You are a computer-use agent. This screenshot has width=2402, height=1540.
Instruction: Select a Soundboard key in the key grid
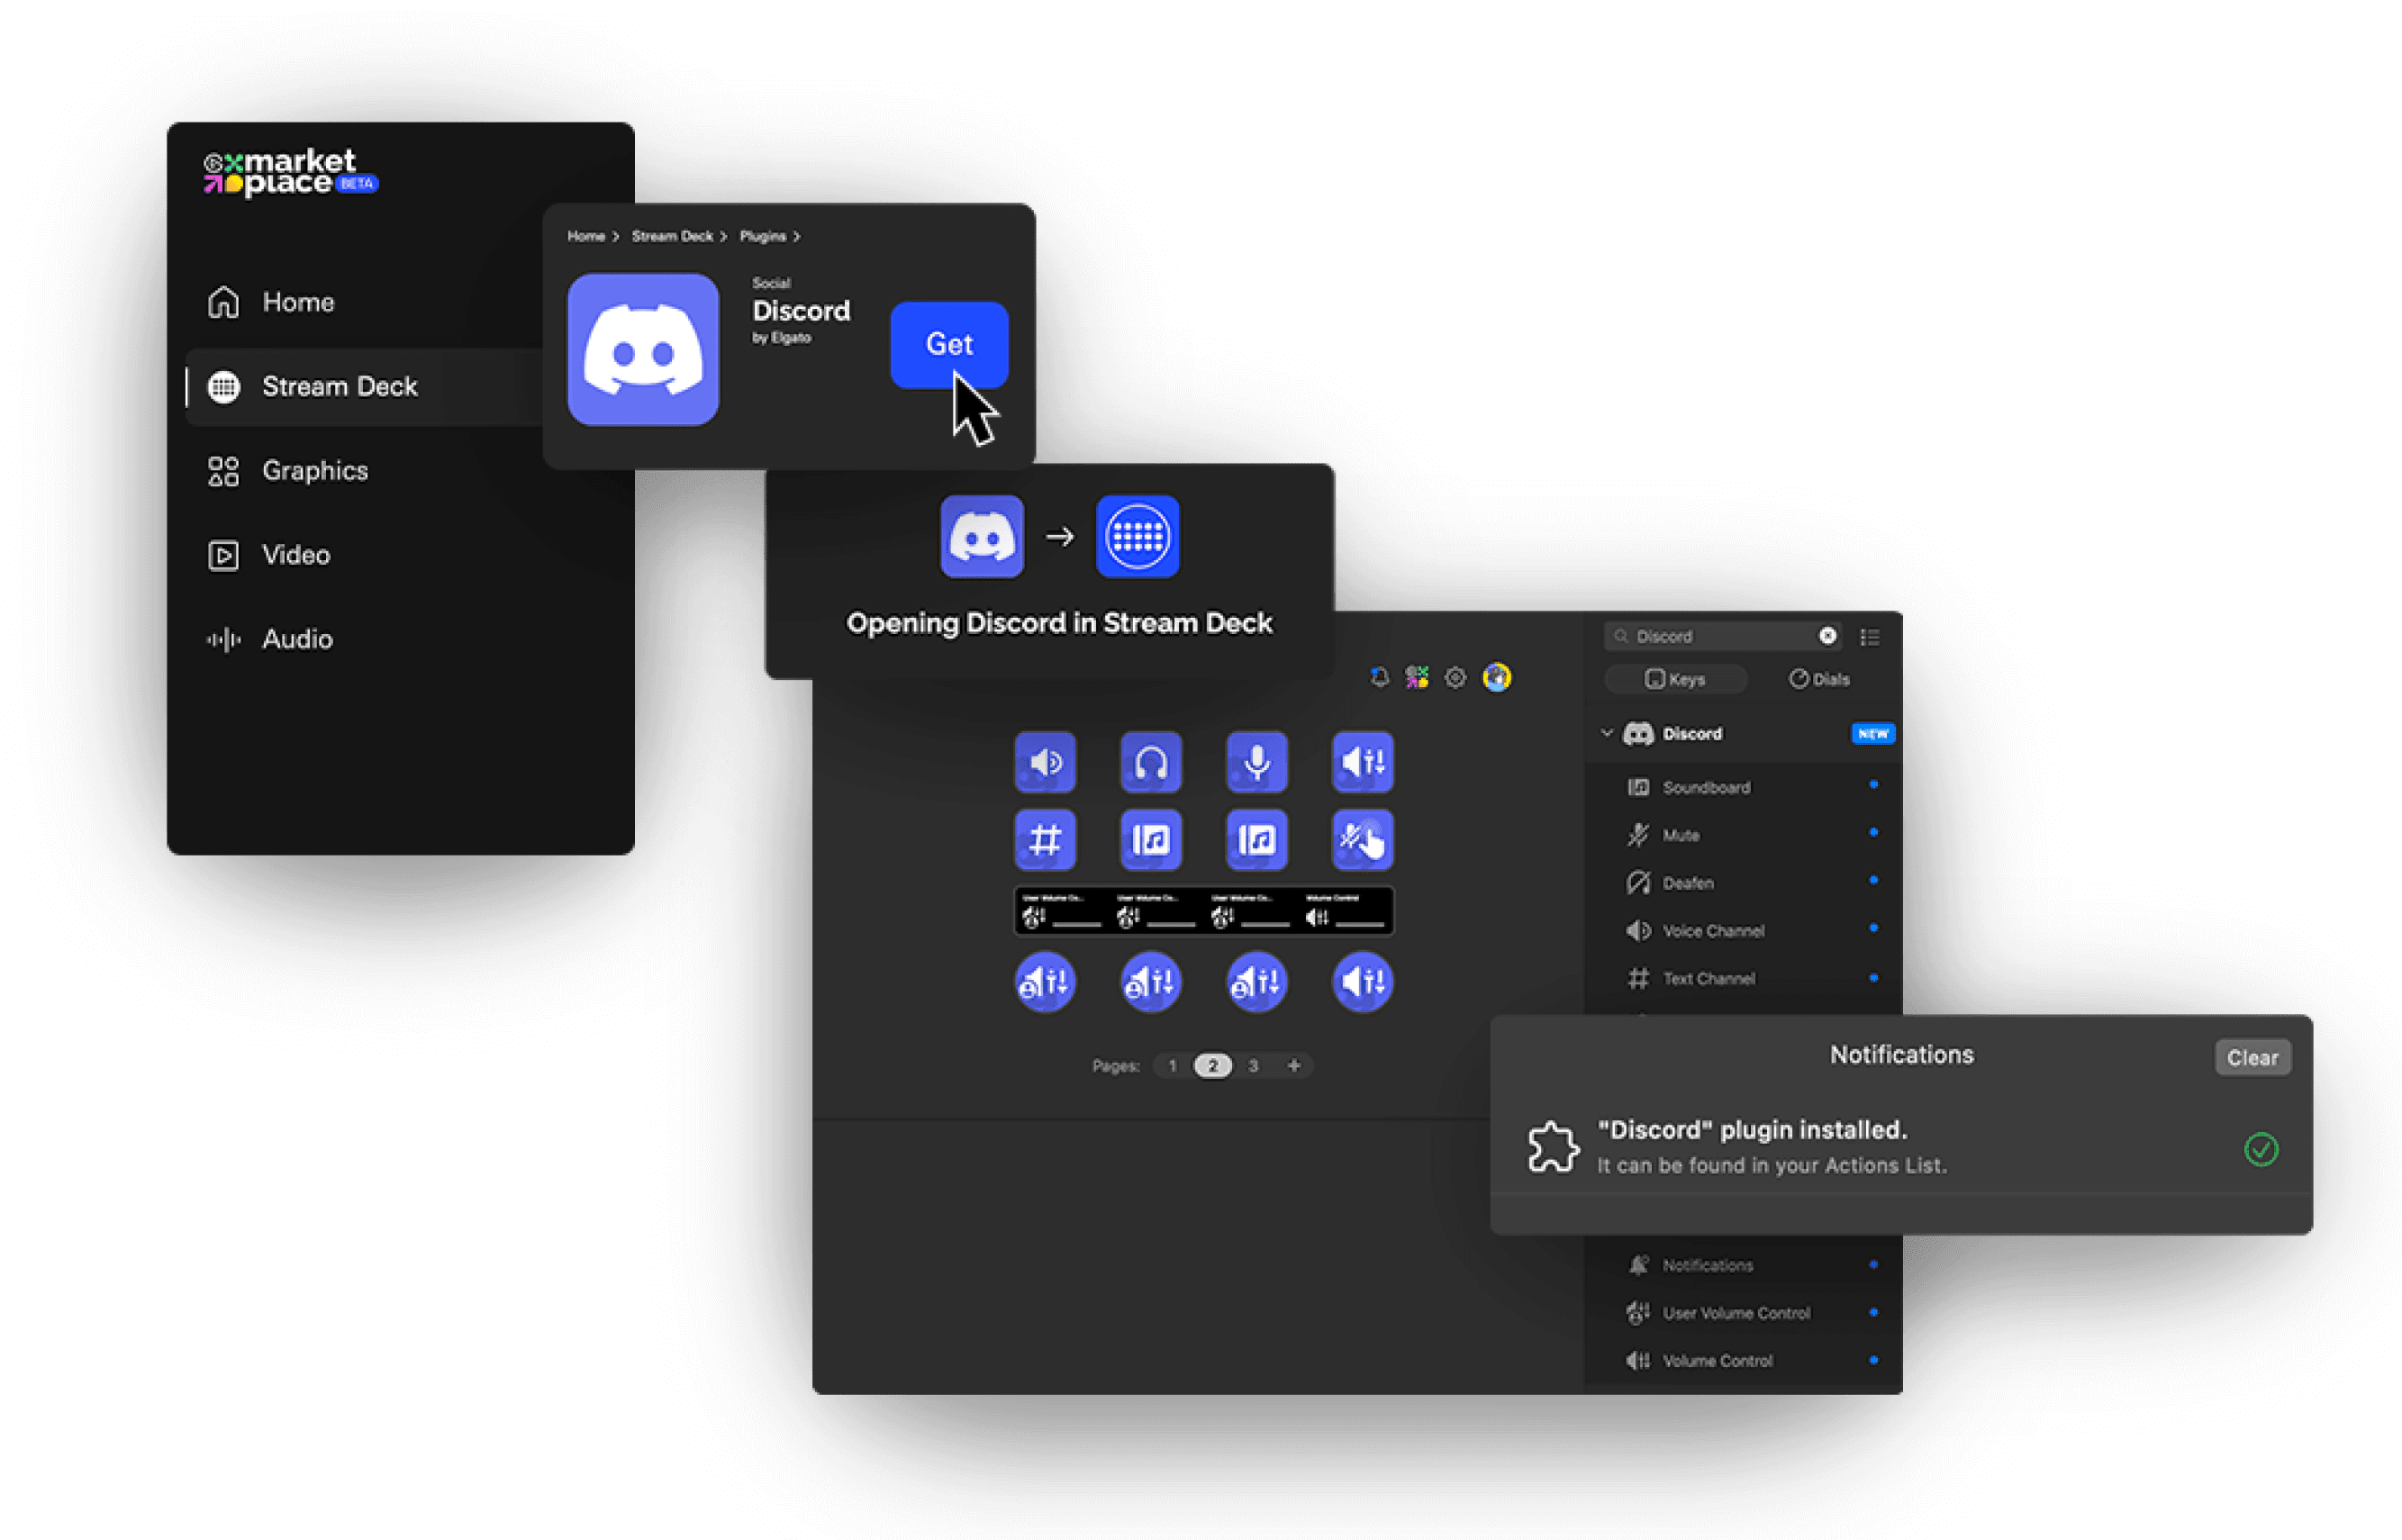tap(1150, 839)
